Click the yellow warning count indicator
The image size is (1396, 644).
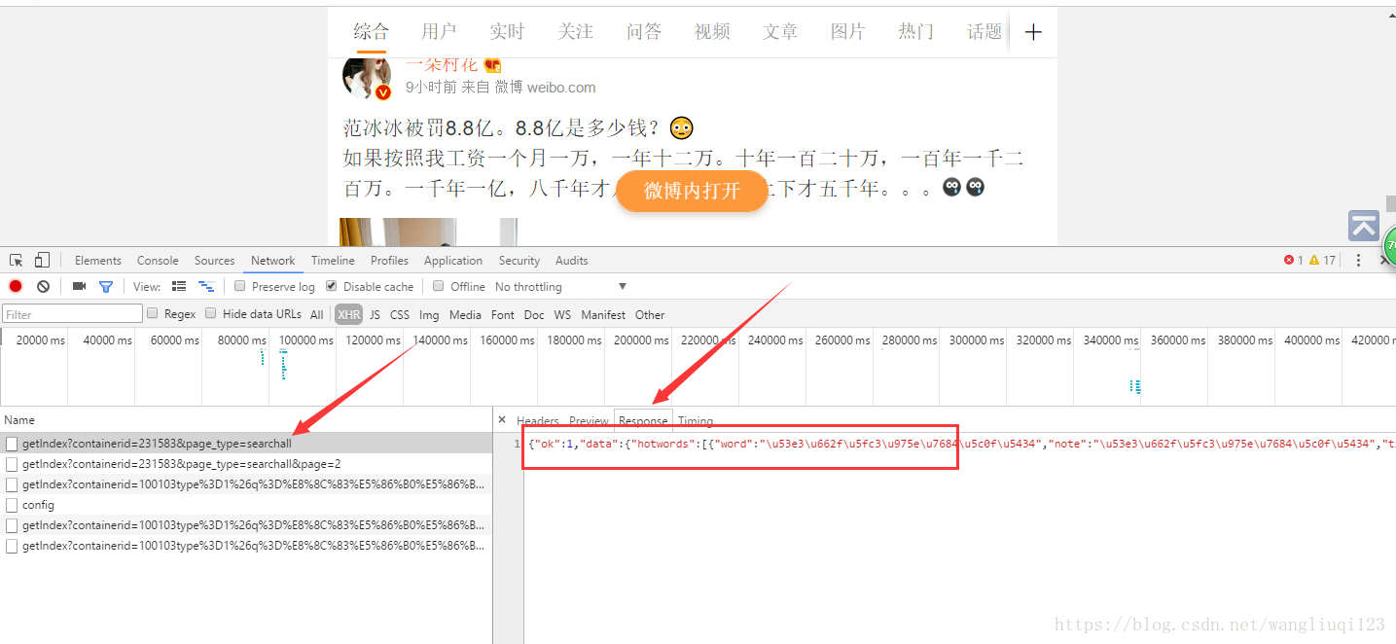(1322, 260)
